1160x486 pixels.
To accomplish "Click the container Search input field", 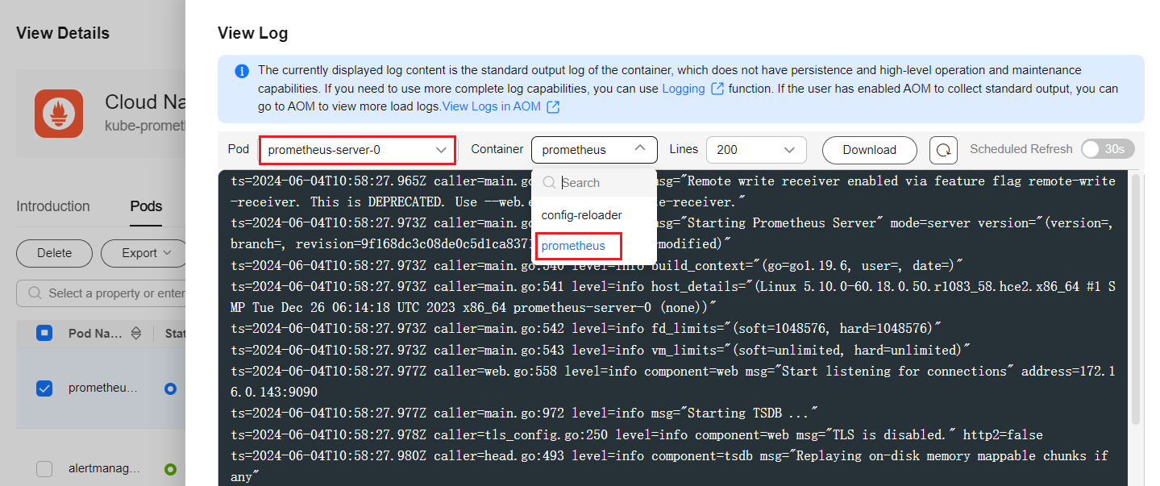I will (594, 183).
